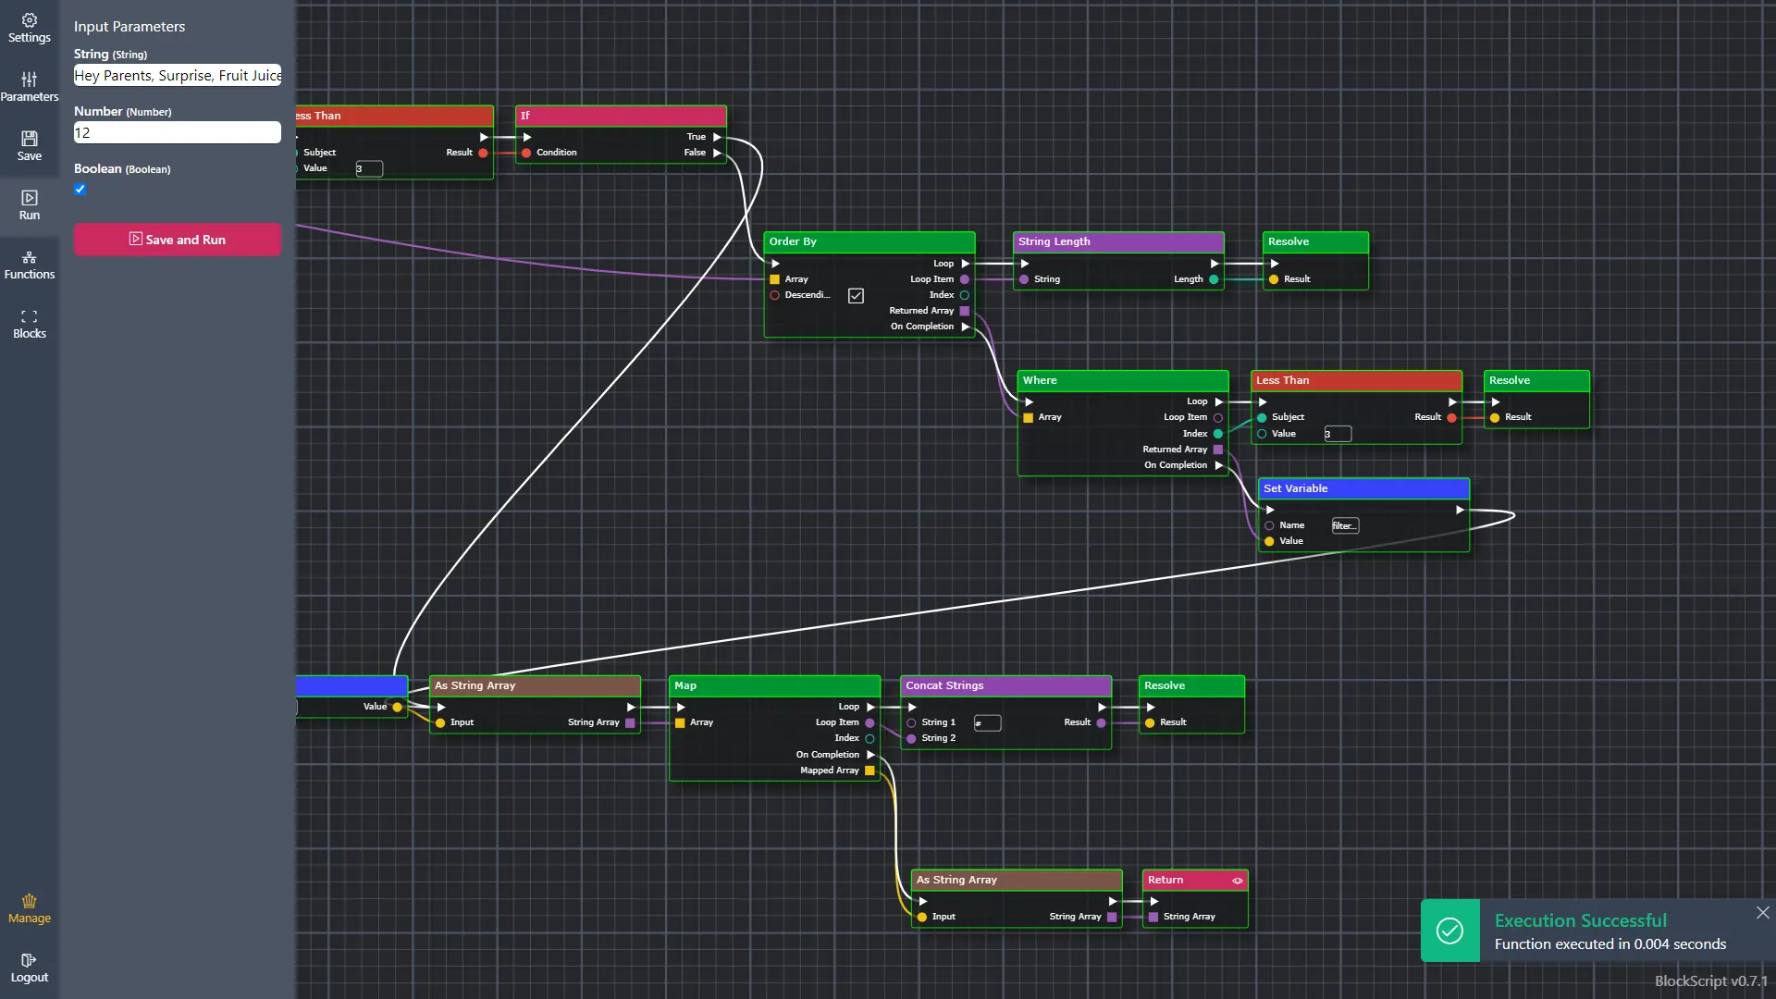Click the Order By On Completion arrow
The height and width of the screenshot is (999, 1776).
pos(966,327)
